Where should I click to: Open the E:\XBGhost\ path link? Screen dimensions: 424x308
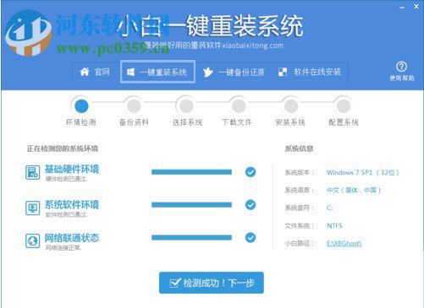(344, 243)
